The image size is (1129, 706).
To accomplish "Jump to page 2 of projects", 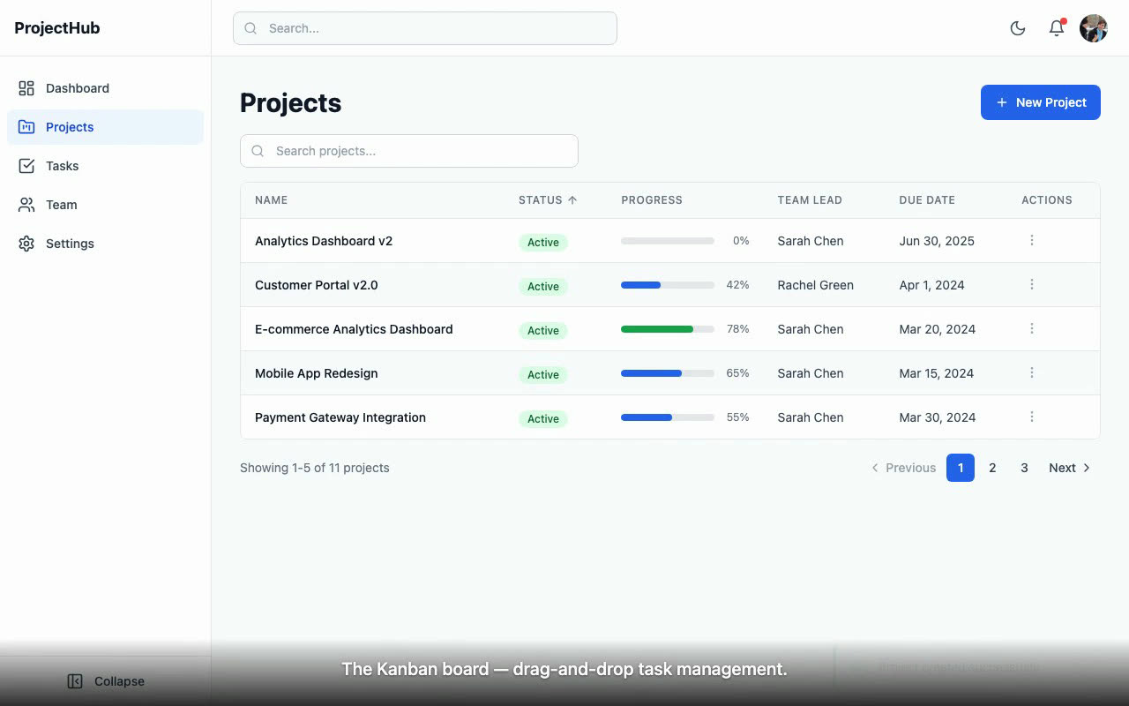I will coord(992,468).
